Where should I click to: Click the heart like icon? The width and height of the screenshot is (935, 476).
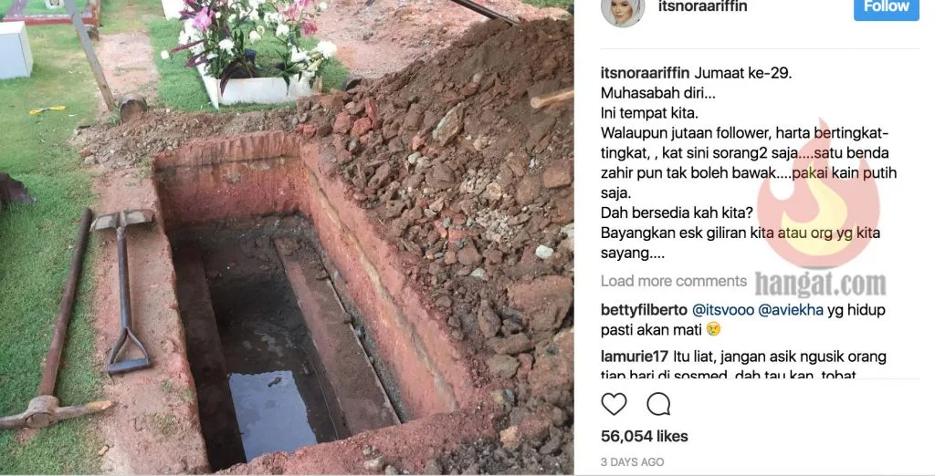pyautogui.click(x=614, y=404)
